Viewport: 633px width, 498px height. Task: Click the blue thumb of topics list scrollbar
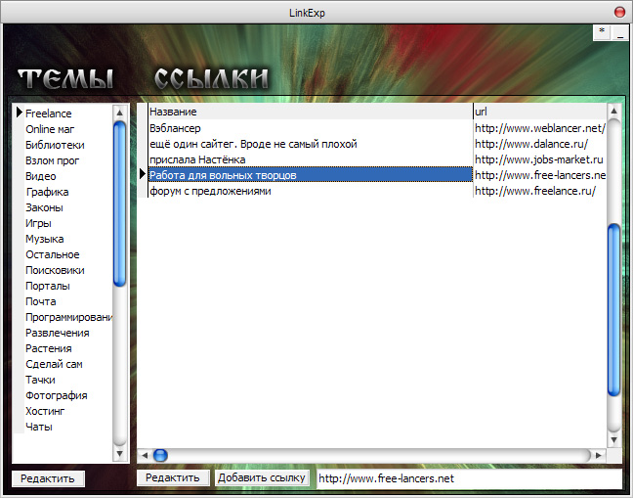[119, 204]
